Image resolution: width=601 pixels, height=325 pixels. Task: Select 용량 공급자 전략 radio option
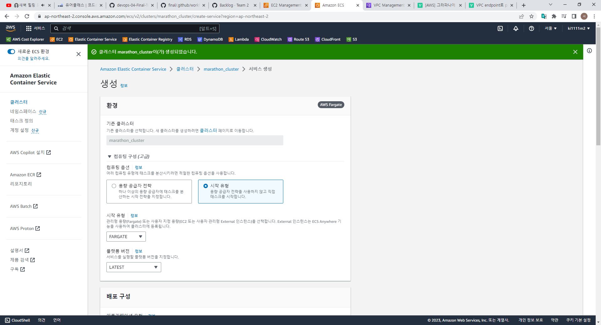114,186
